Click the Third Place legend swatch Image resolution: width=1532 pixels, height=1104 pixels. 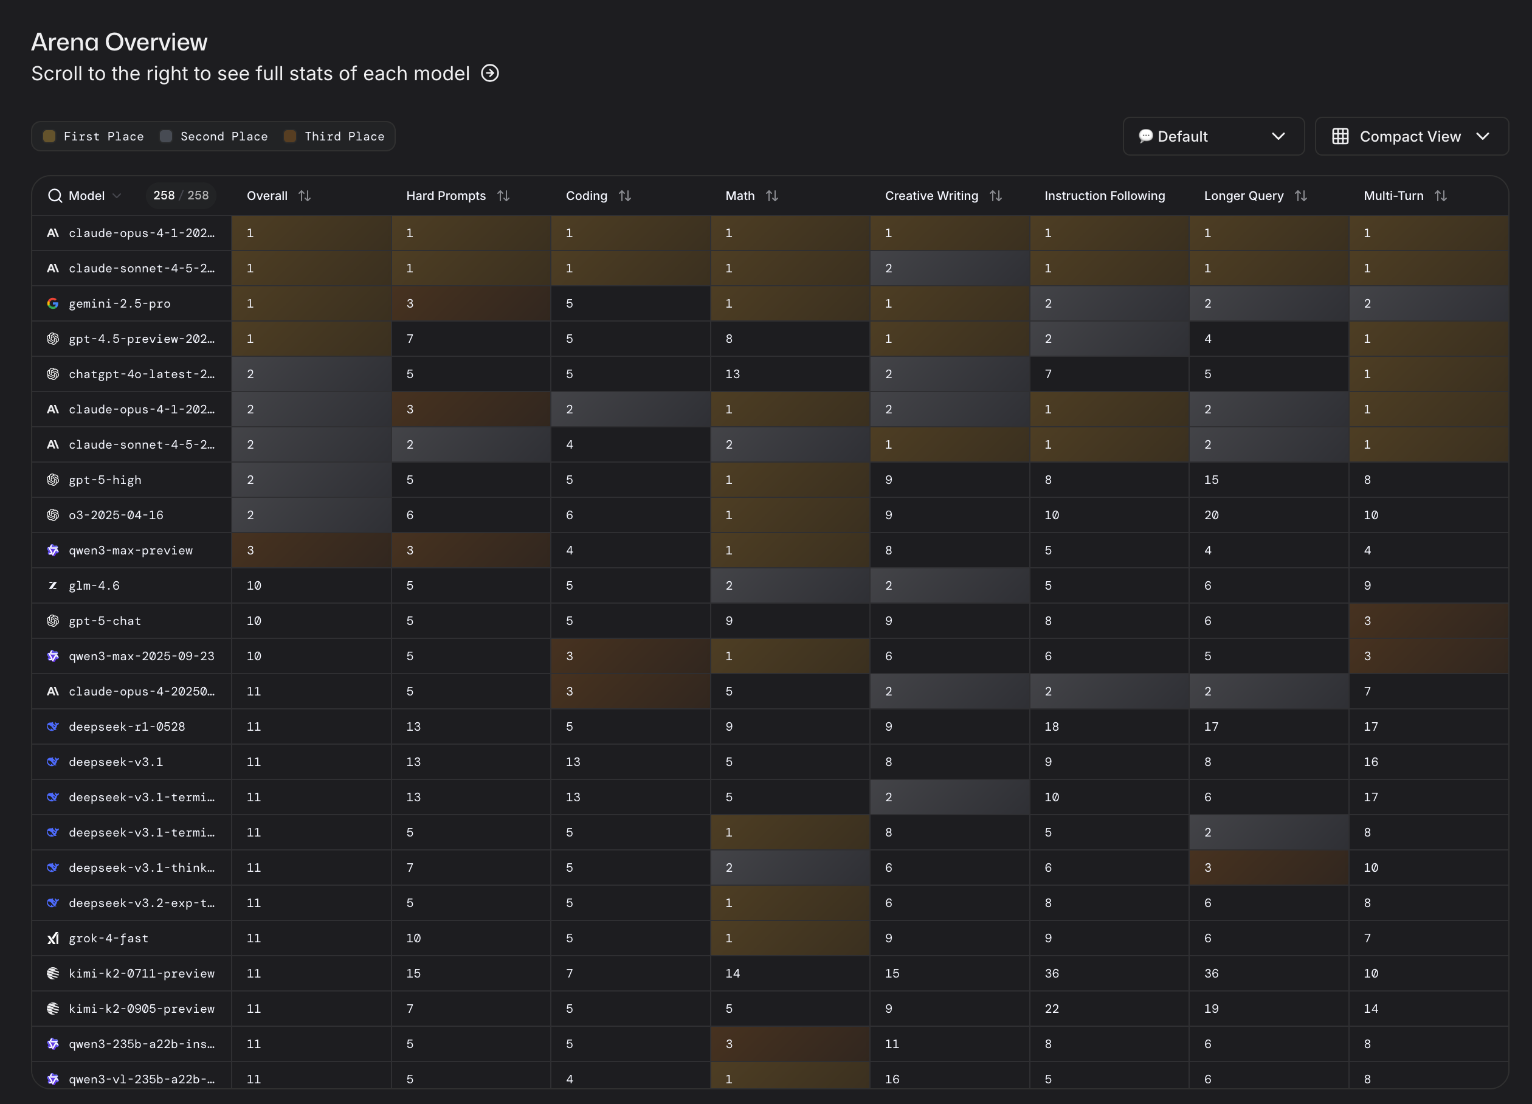pyautogui.click(x=290, y=136)
